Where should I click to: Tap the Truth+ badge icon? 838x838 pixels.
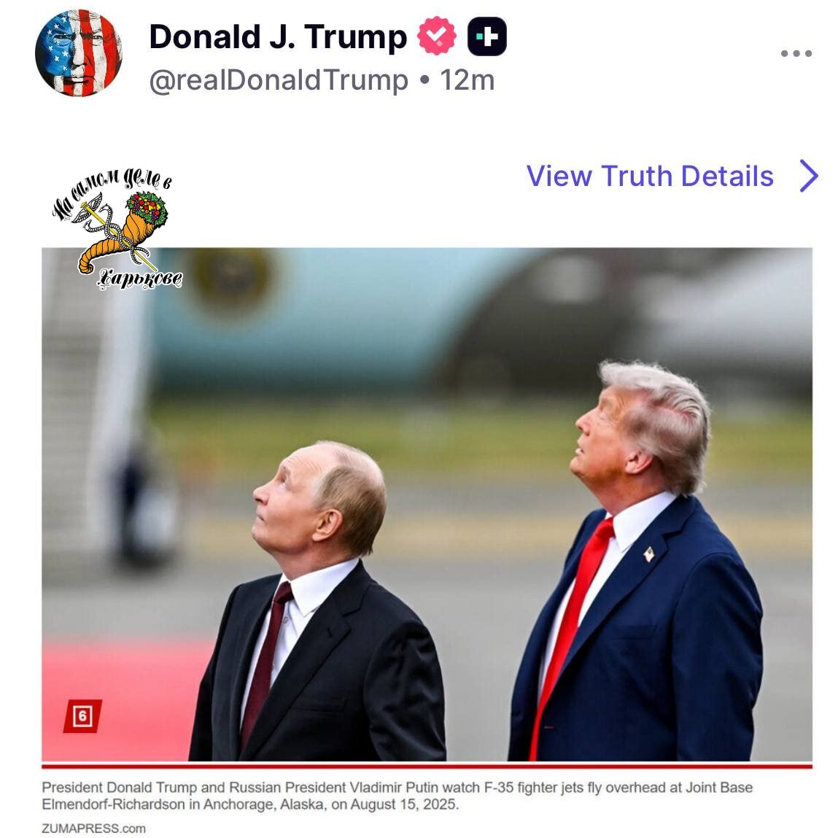click(487, 36)
